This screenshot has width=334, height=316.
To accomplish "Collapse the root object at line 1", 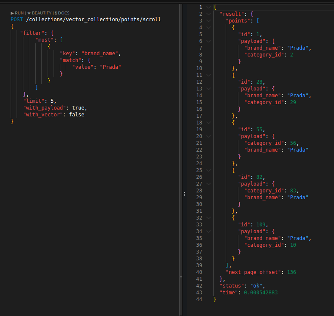I will coord(208,7).
